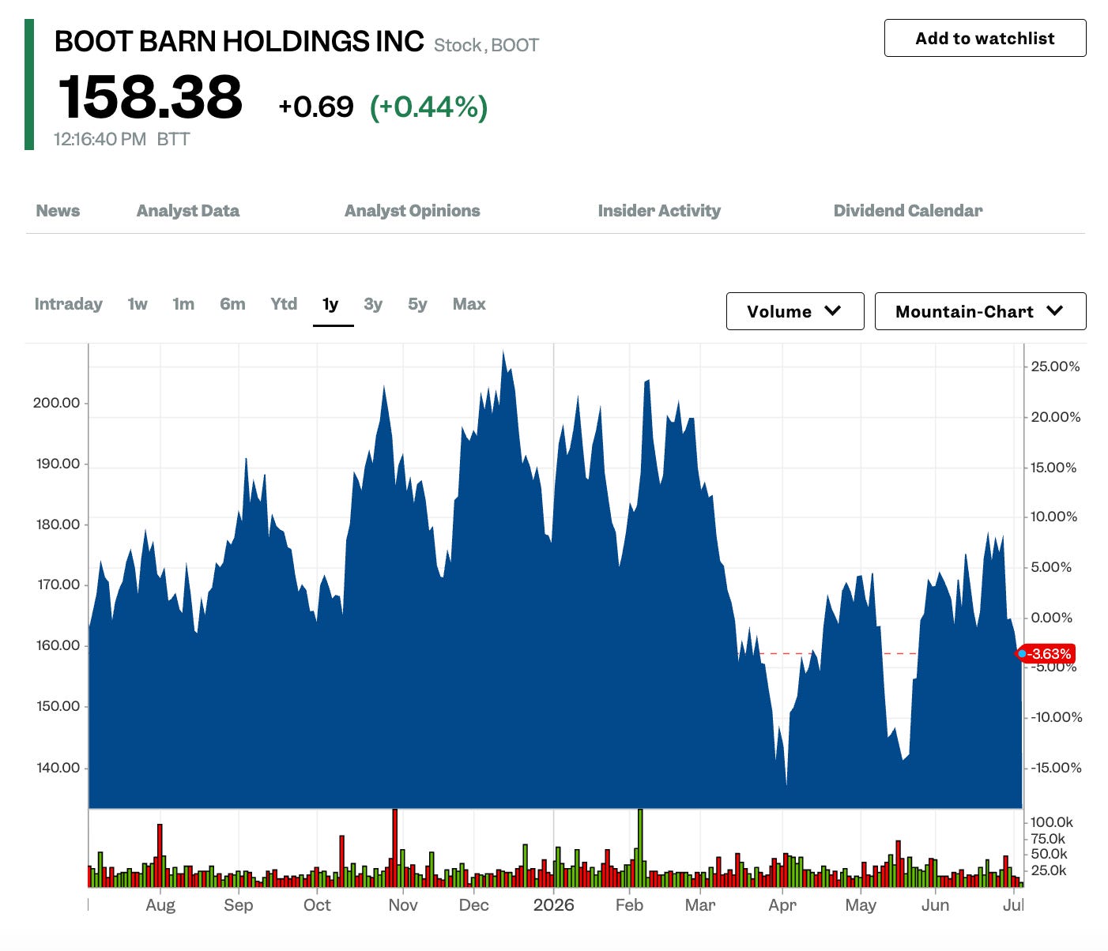Screen dimensions: 1108x951
Task: Open the News tab
Action: [58, 211]
